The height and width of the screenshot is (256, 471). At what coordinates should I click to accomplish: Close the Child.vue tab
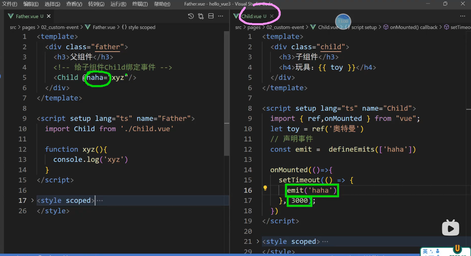coord(272,16)
